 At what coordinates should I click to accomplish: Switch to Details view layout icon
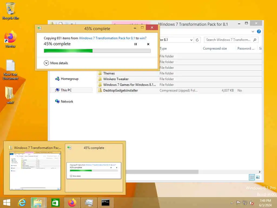252,177
